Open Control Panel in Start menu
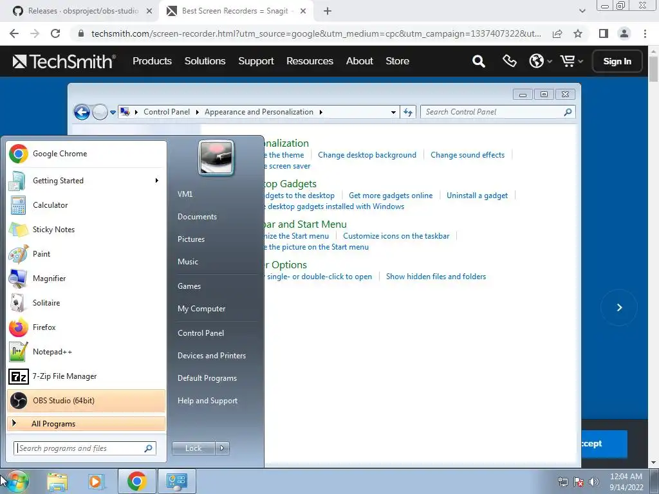Screen dimensions: 659x494 201,333
